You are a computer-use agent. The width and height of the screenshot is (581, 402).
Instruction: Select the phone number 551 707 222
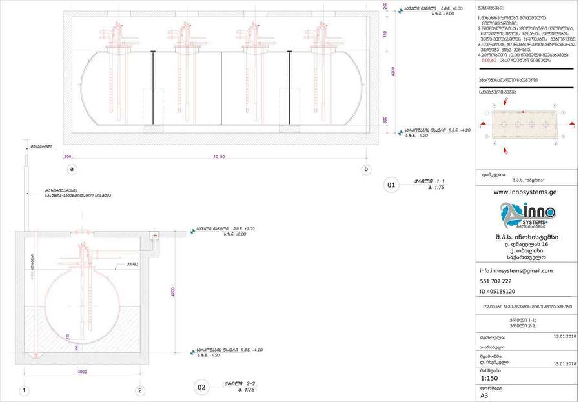(495, 281)
